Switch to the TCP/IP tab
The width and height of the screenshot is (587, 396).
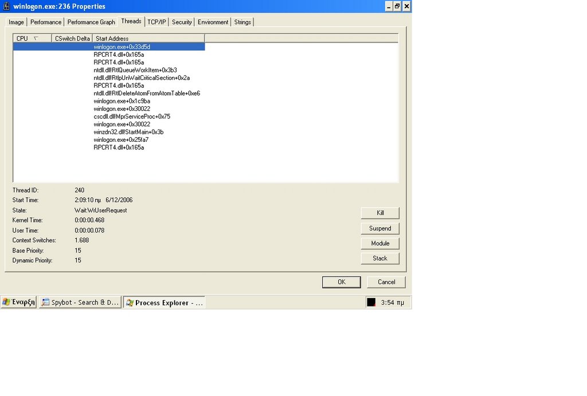pyautogui.click(x=156, y=22)
